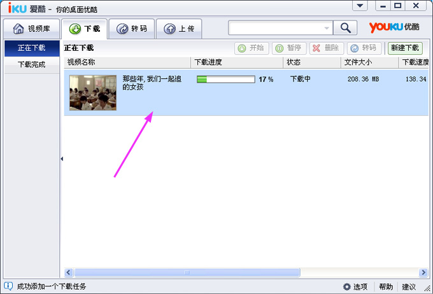This screenshot has height=294, width=433.
Task: Open the 转码 transcode tab
Action: click(132, 29)
